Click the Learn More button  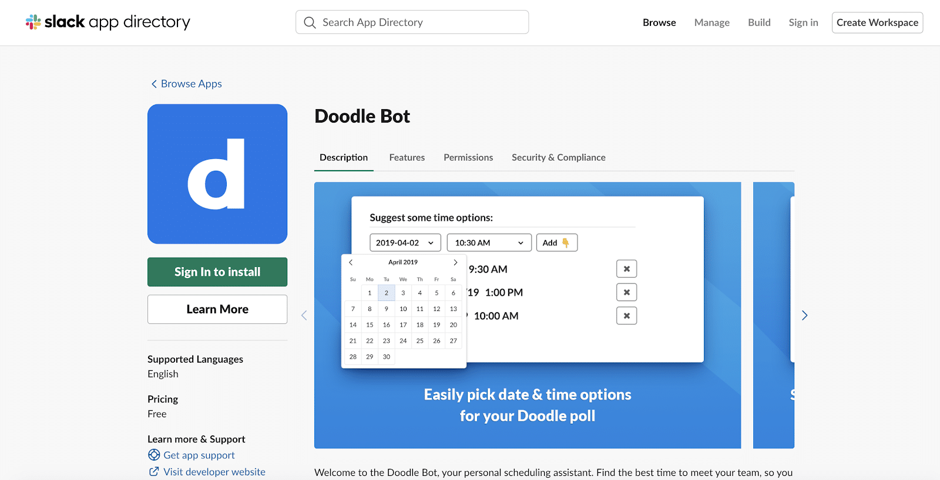pyautogui.click(x=217, y=309)
